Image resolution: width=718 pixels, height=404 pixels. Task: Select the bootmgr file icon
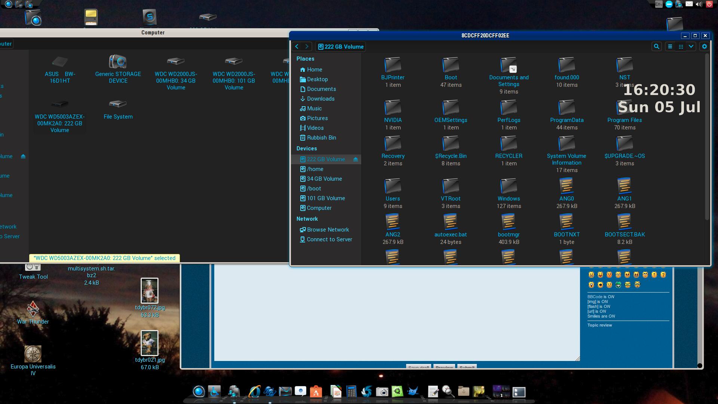click(x=509, y=222)
